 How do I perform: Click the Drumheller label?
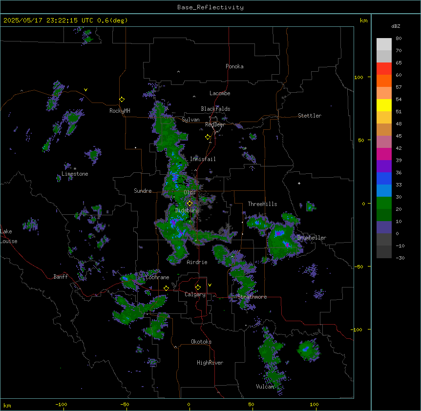(x=312, y=238)
